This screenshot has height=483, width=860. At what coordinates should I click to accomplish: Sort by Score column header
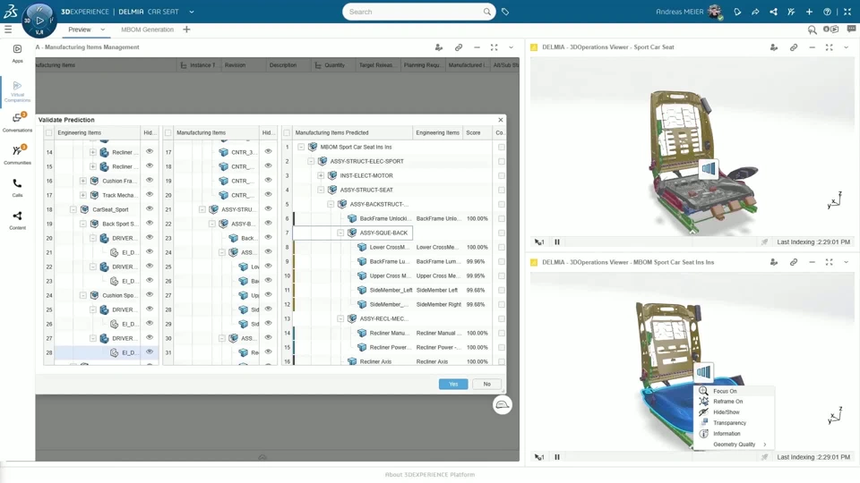pos(473,132)
